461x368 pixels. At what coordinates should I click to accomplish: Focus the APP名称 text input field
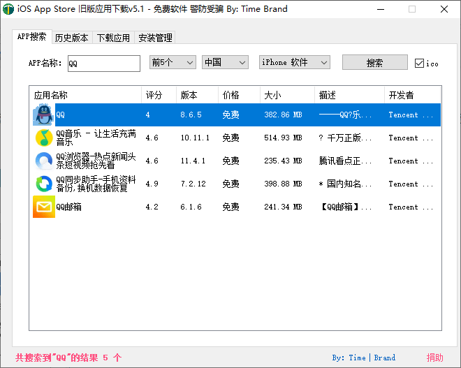click(103, 63)
